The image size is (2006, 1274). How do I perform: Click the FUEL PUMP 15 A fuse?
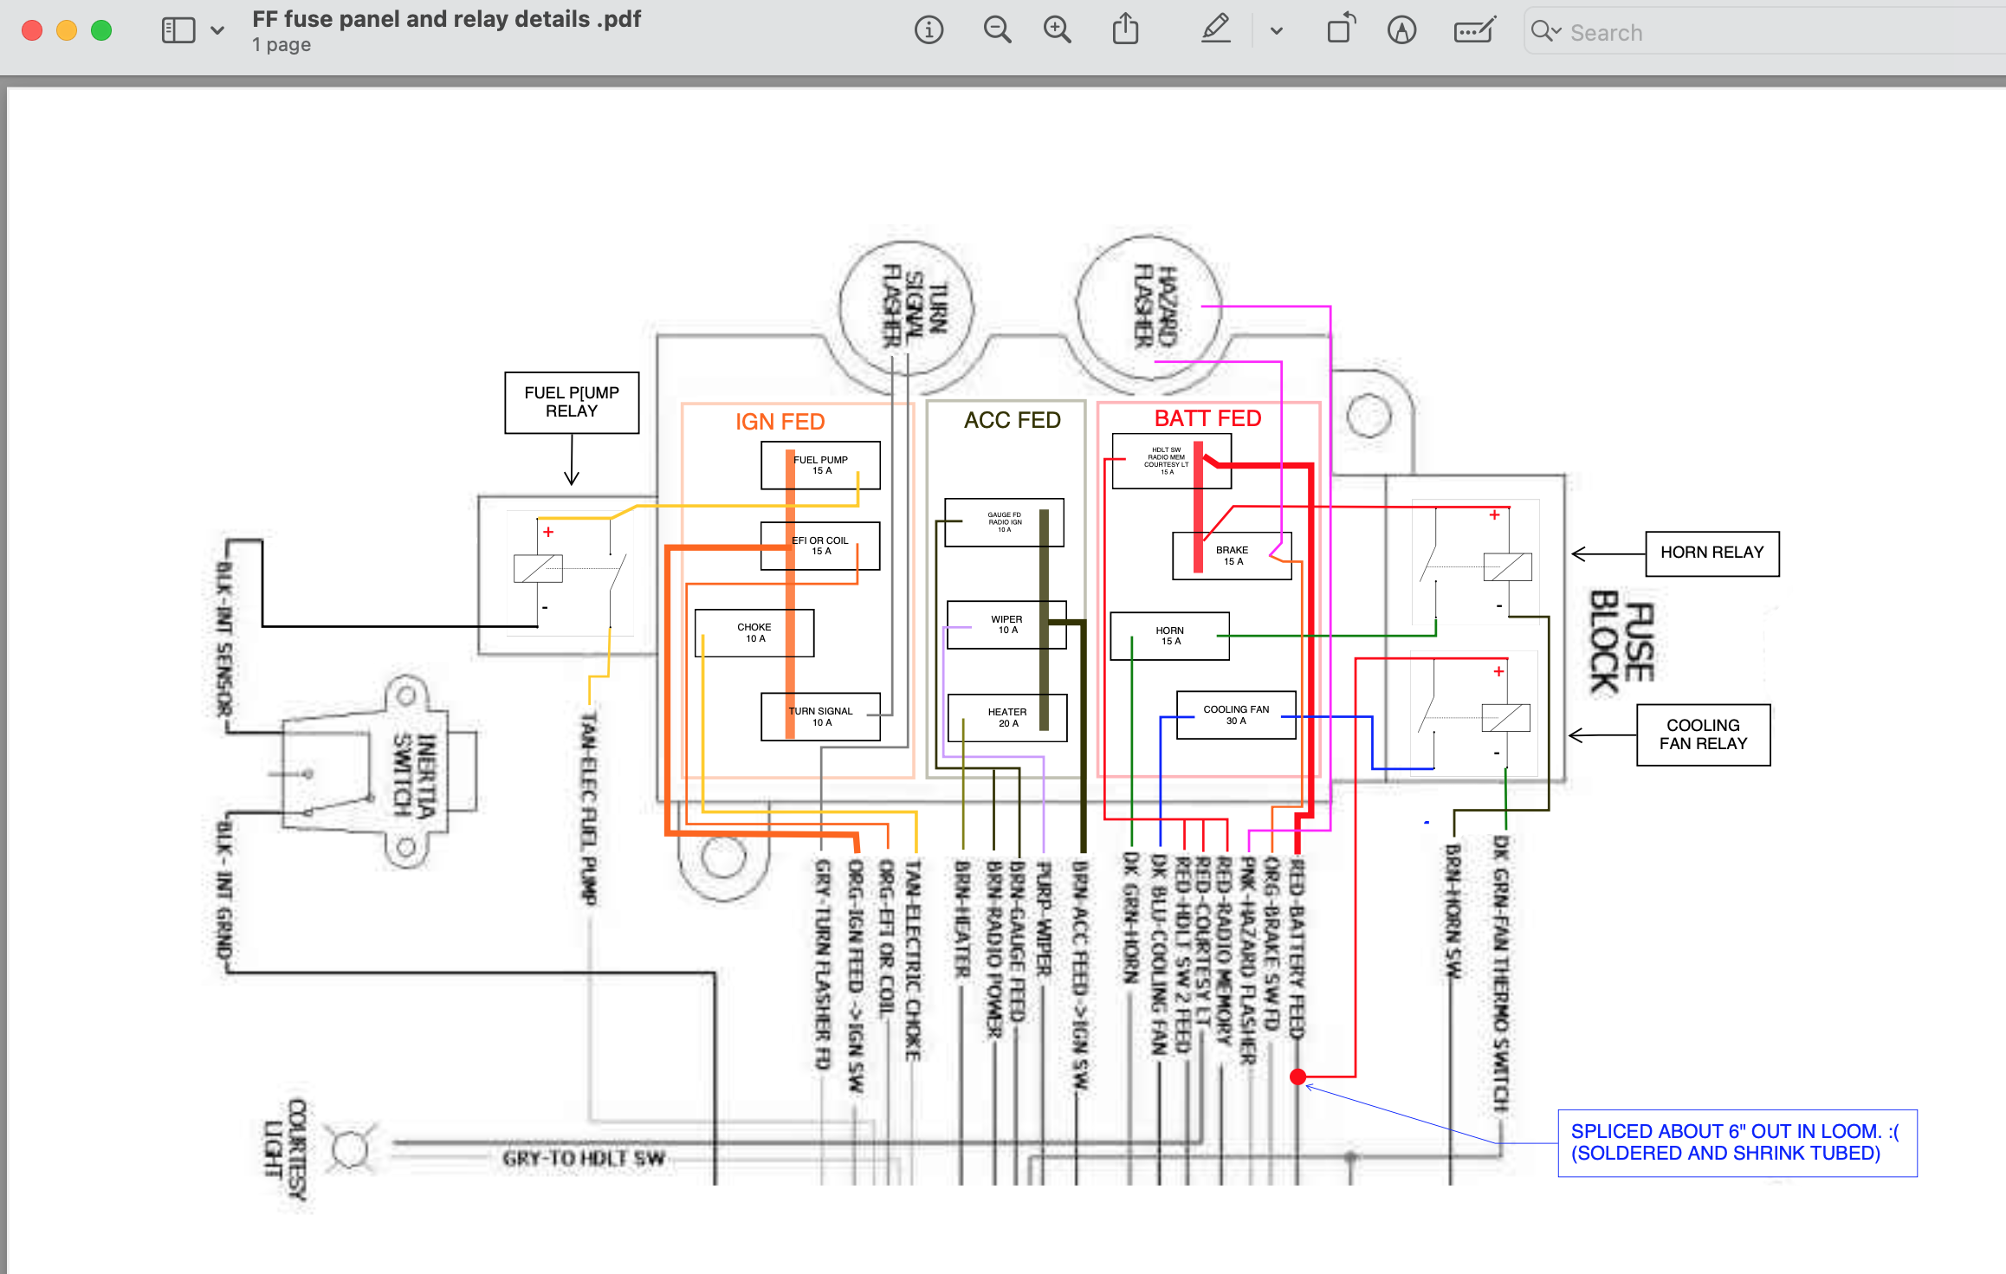820,465
